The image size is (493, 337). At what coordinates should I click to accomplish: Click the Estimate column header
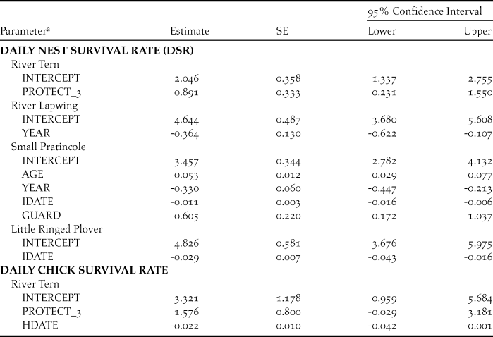coord(190,31)
